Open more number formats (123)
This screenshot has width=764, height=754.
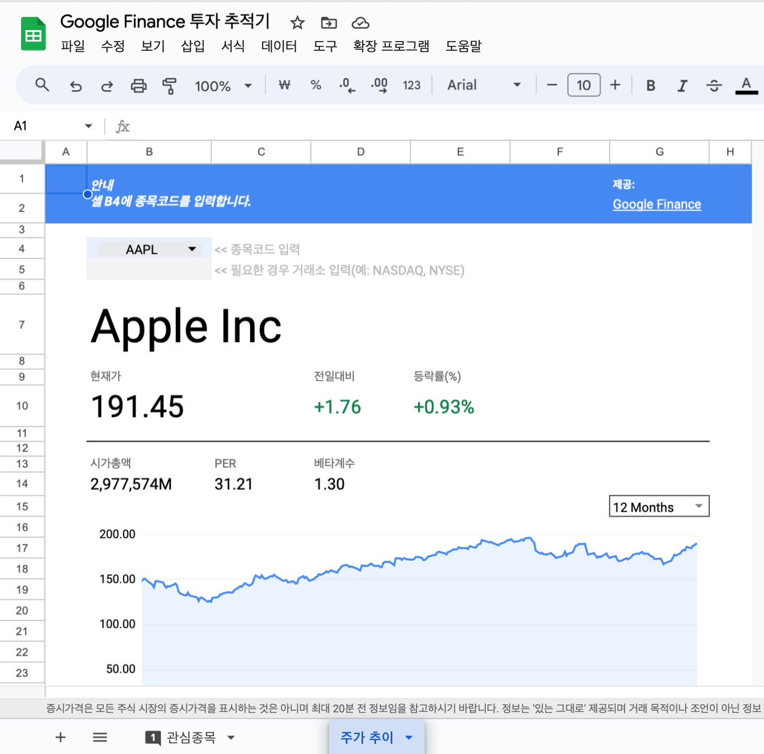point(412,85)
